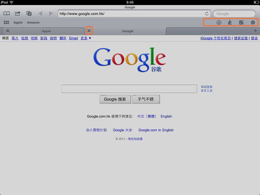Open Google 大全 link
Image resolution: width=260 pixels, height=195 pixels.
(122, 130)
